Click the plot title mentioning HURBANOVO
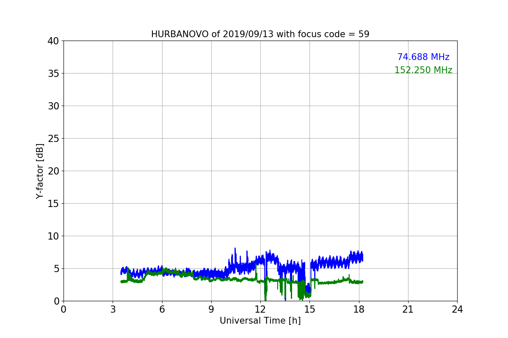Viewport: 508px width, 338px height. (260, 34)
